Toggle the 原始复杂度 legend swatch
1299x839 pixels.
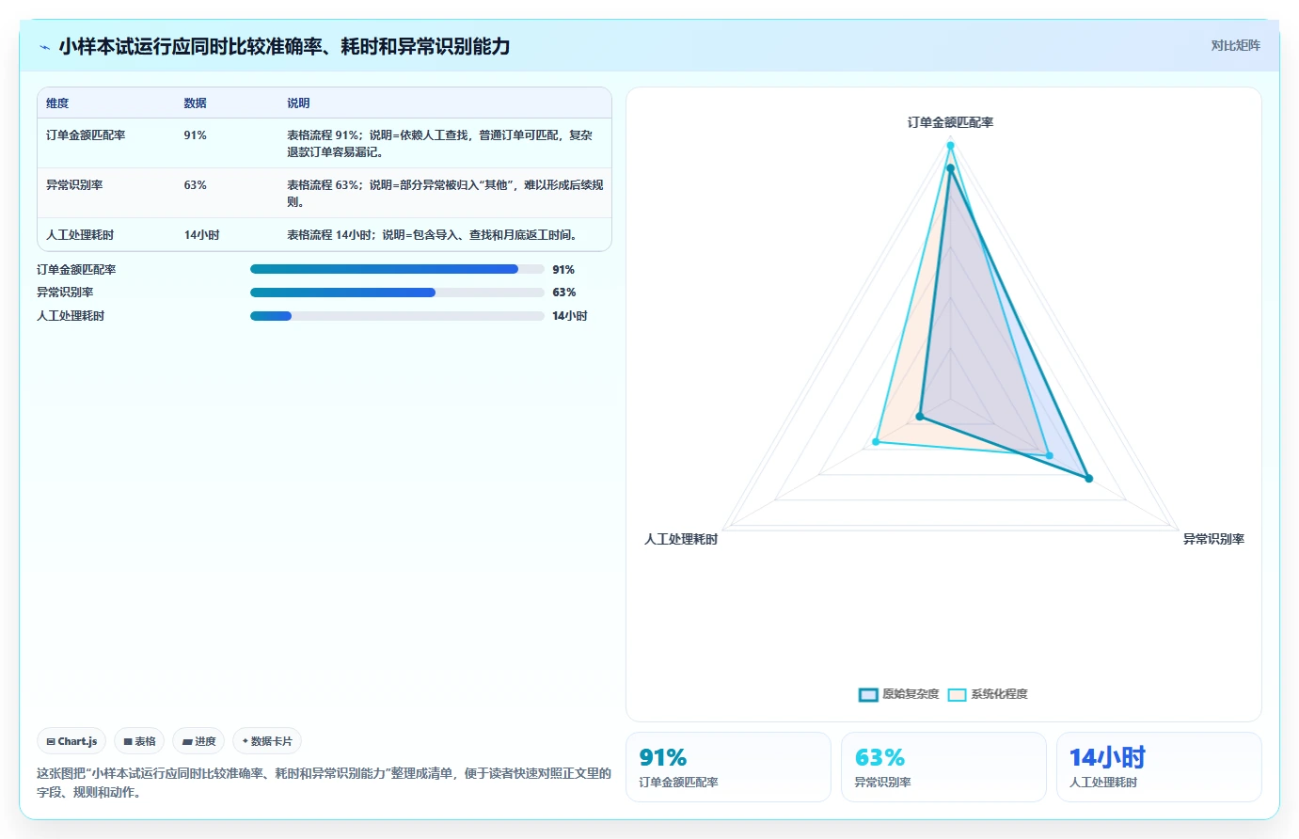coord(868,694)
